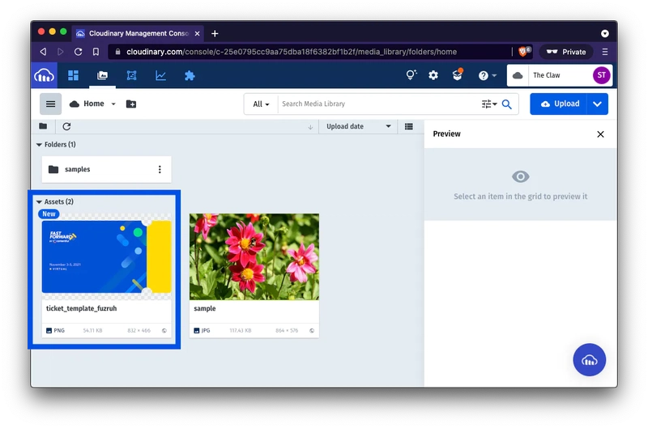Click the Upload button

tap(558, 104)
